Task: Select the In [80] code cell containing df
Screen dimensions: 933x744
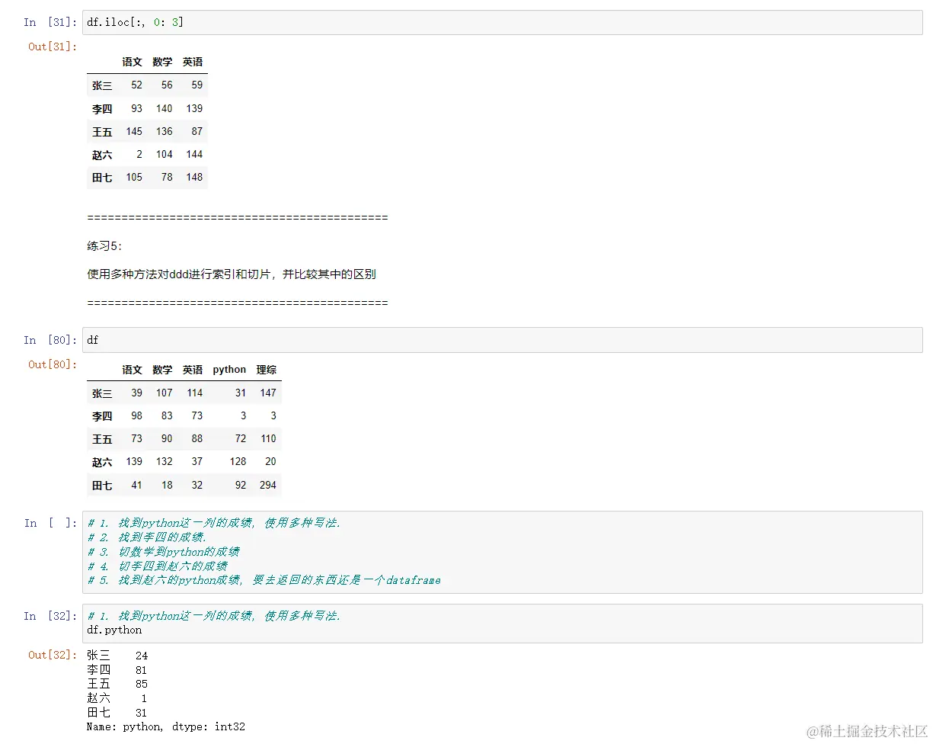Action: (x=502, y=340)
